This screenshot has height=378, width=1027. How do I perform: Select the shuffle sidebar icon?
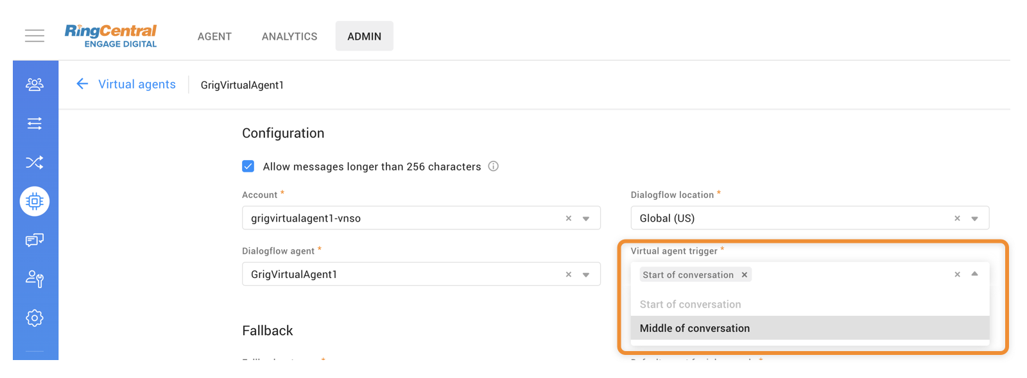(x=35, y=162)
